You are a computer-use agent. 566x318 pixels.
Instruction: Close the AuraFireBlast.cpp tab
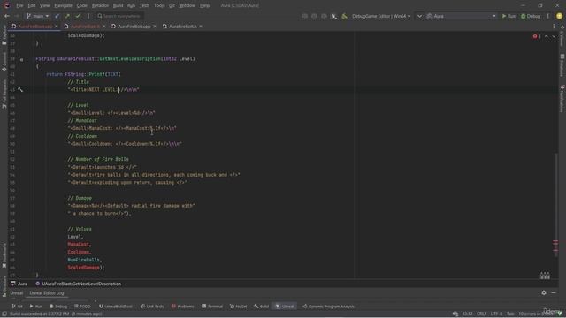56,26
